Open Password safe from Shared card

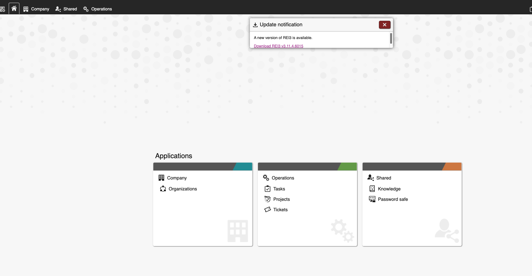(393, 199)
